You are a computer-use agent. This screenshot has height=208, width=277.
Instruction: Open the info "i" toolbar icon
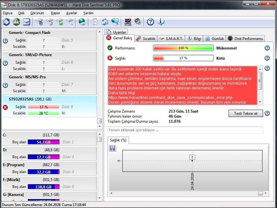pos(161,22)
